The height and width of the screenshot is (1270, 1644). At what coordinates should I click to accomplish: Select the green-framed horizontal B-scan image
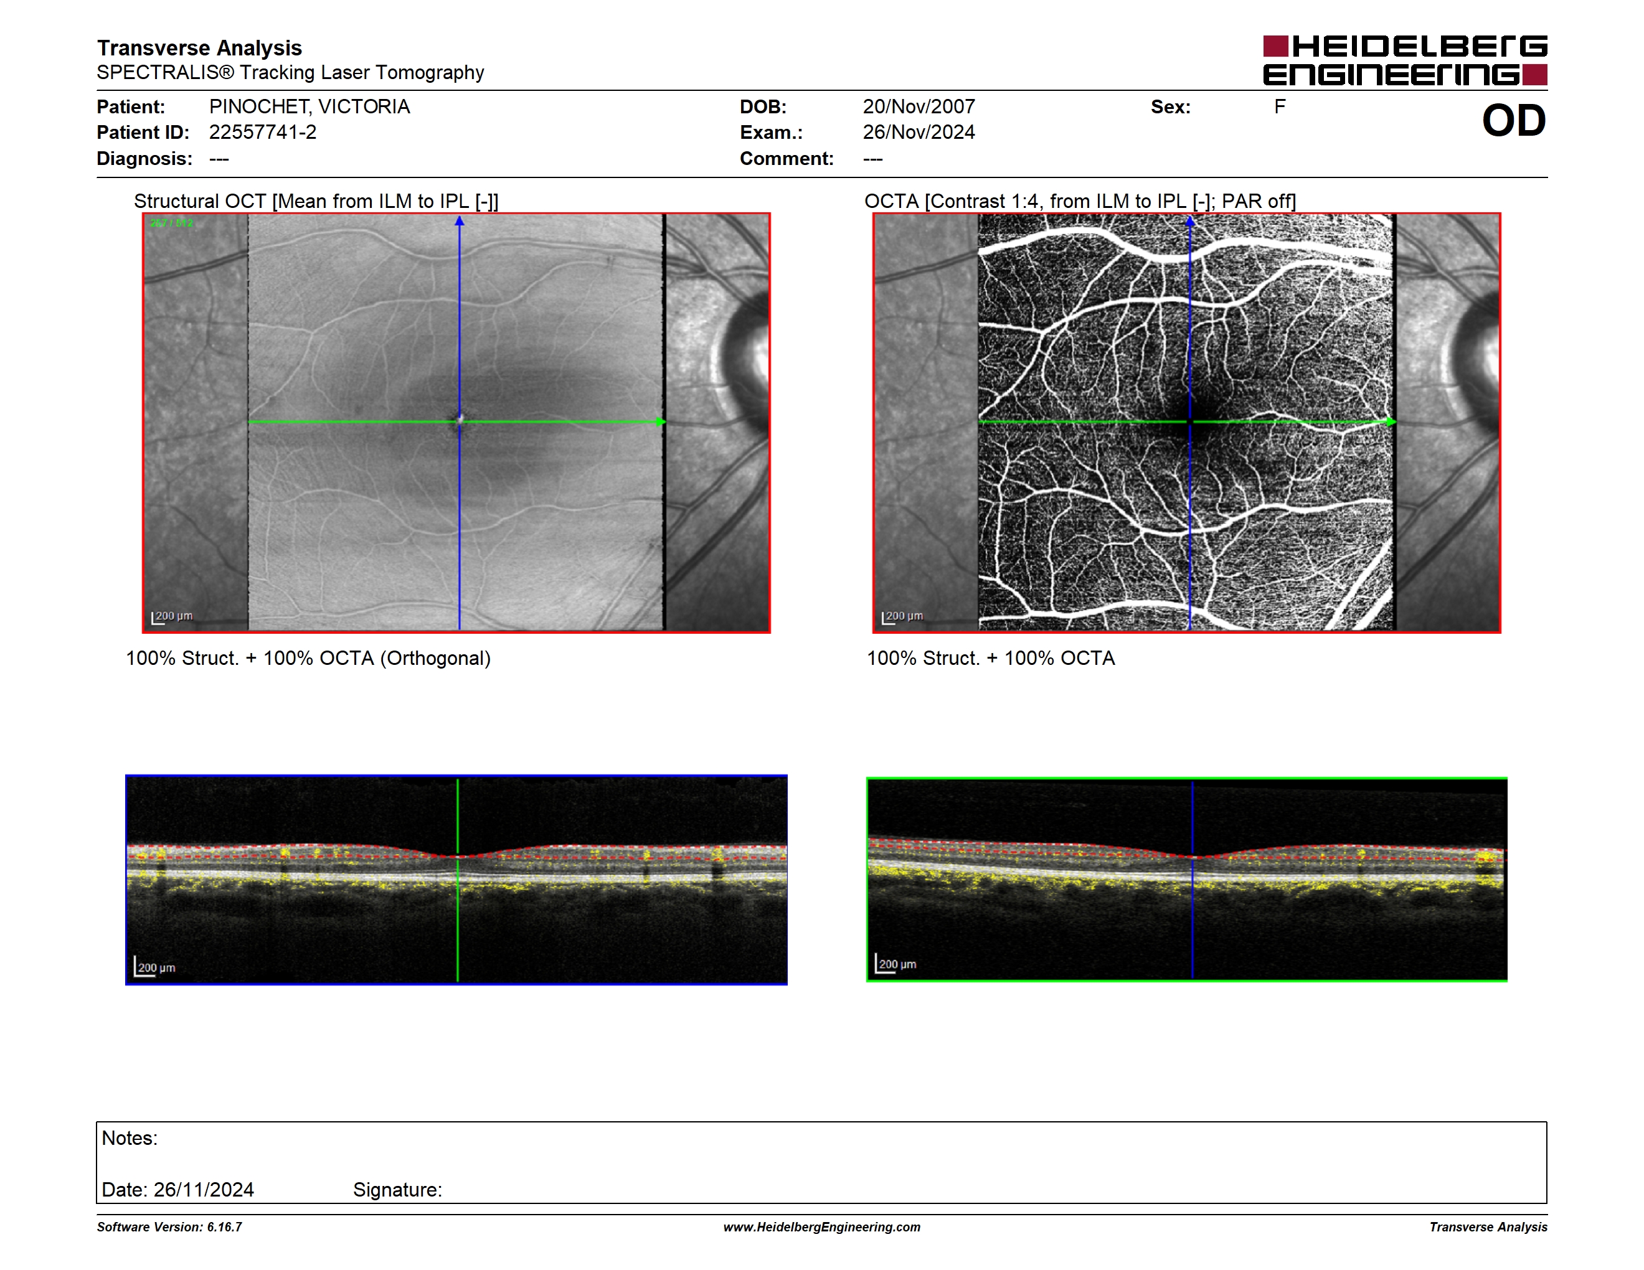point(1186,880)
